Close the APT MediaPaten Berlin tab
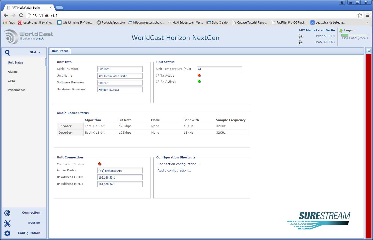The image size is (373, 240). pyautogui.click(x=51, y=8)
